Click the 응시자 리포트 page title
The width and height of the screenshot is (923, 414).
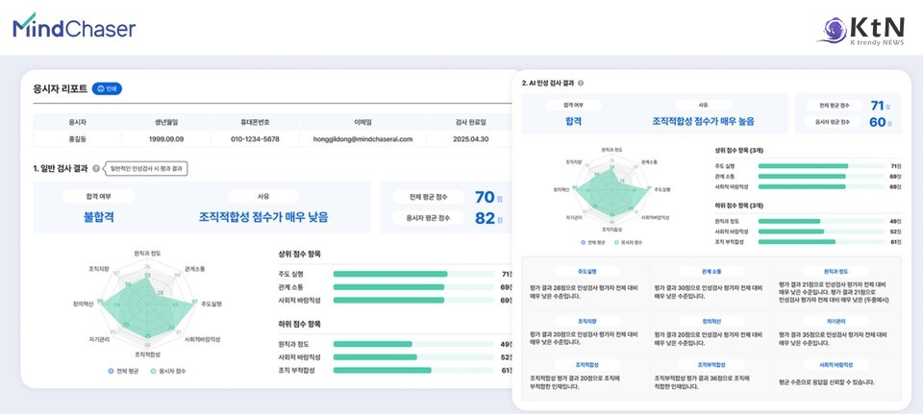(x=61, y=88)
